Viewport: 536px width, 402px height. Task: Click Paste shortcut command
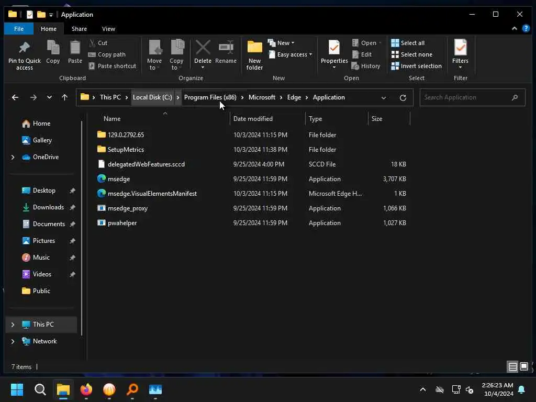(x=113, y=66)
